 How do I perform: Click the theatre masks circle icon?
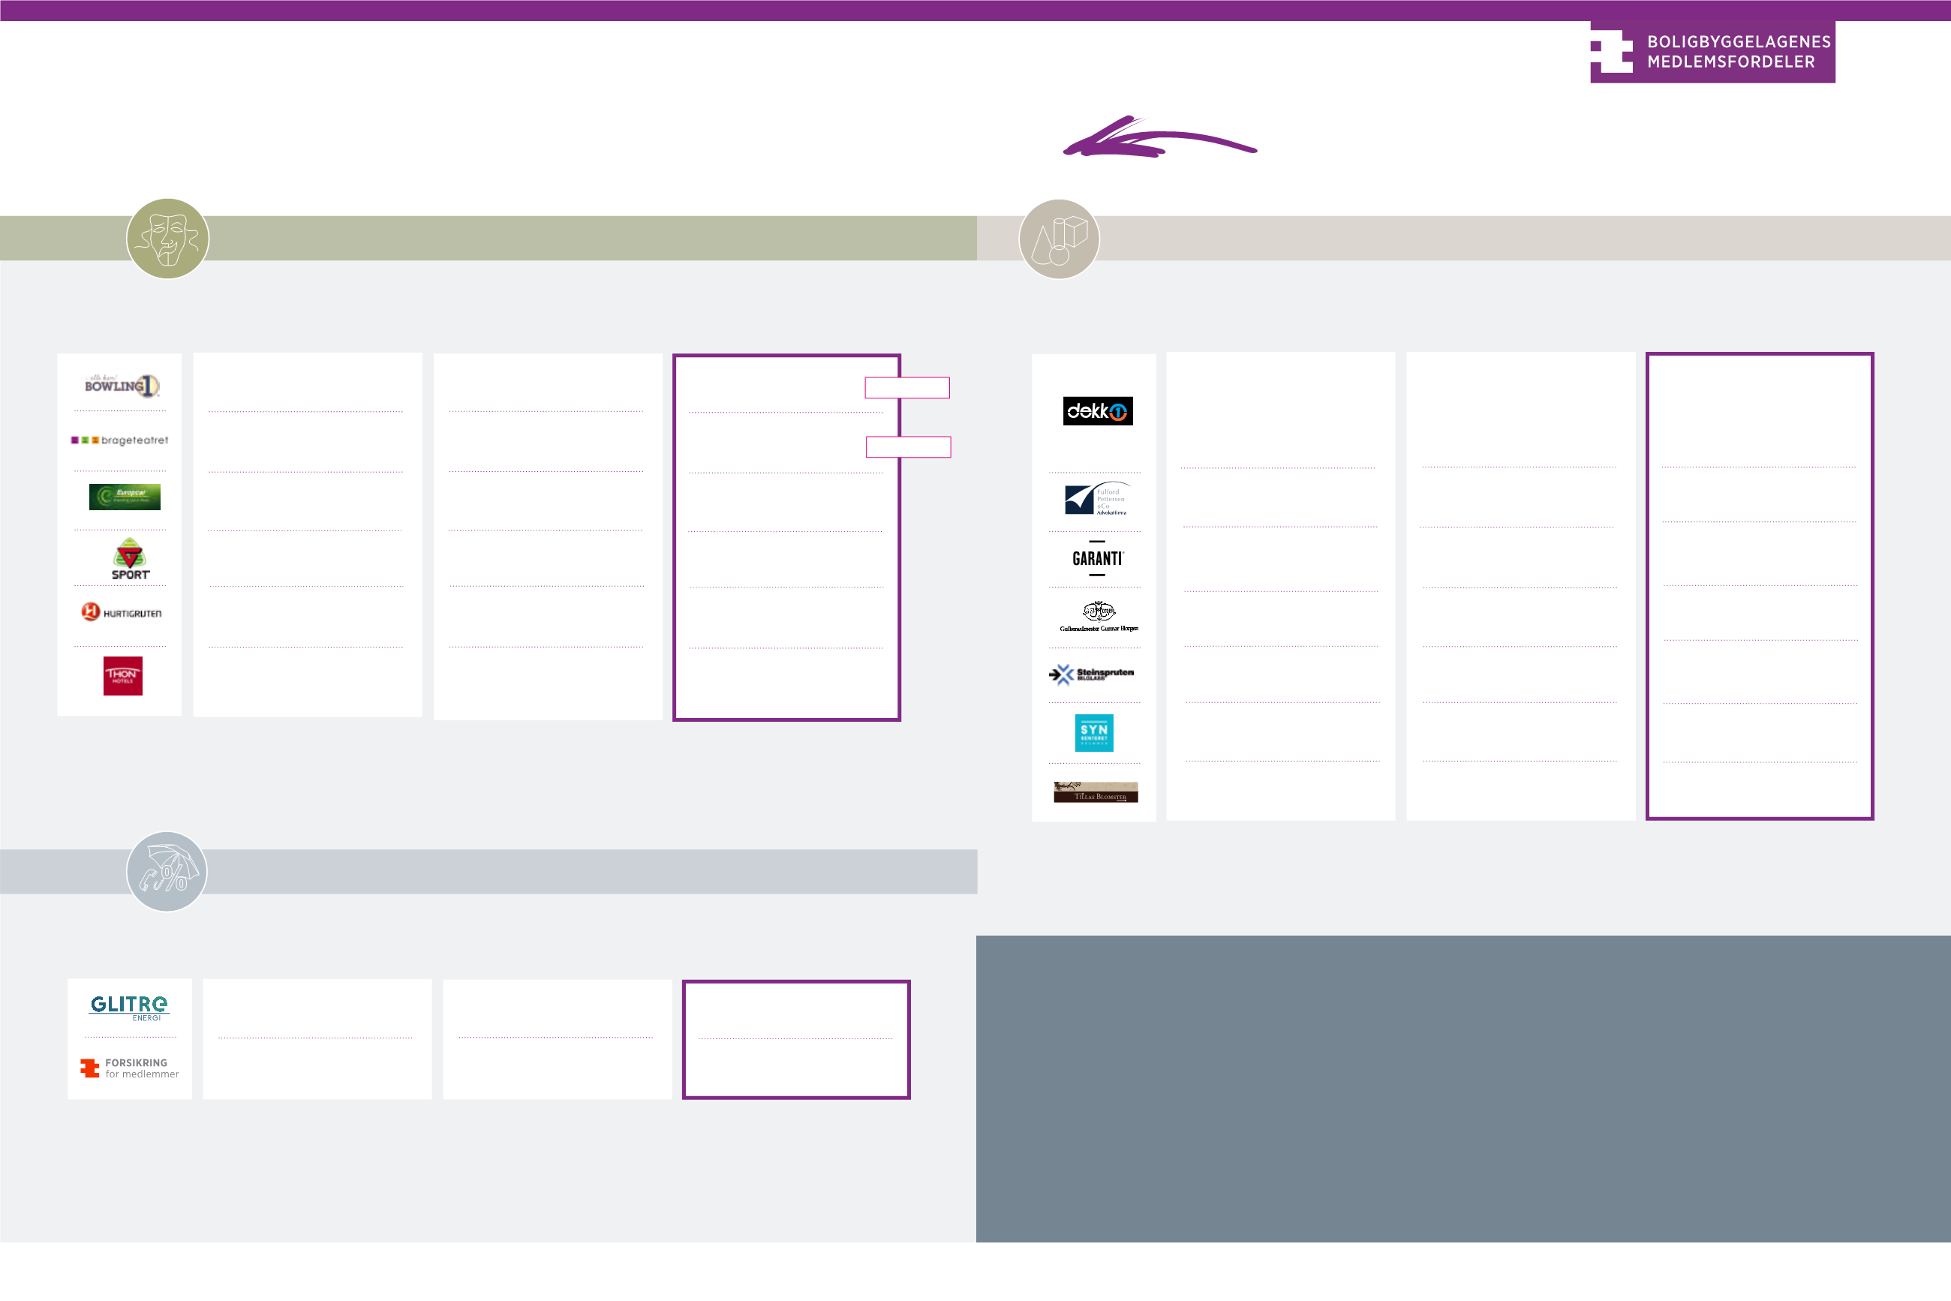[x=167, y=239]
